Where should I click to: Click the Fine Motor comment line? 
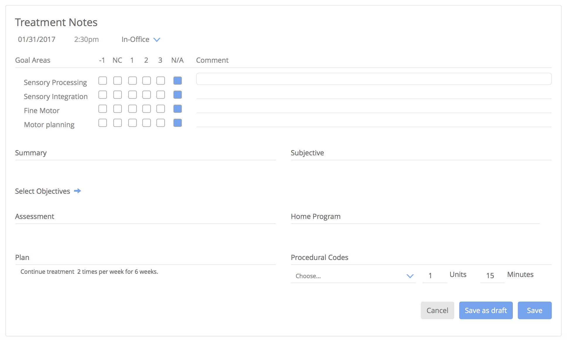tap(373, 108)
